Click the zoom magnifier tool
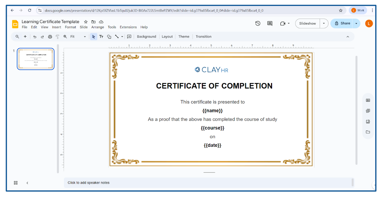The height and width of the screenshot is (198, 381). 65,37
